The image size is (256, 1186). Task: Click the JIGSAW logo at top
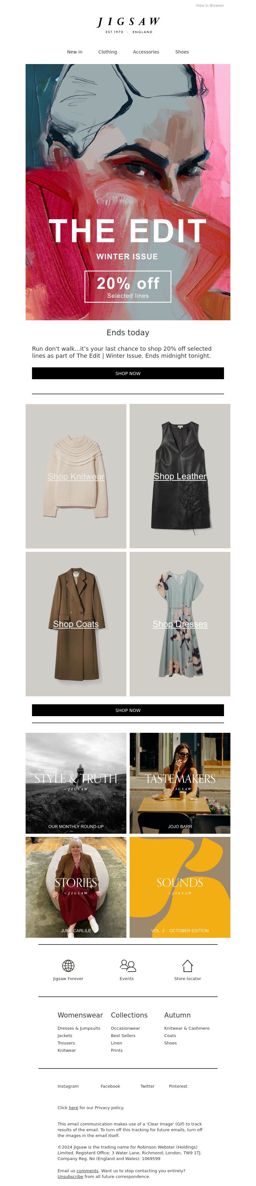coord(128,25)
